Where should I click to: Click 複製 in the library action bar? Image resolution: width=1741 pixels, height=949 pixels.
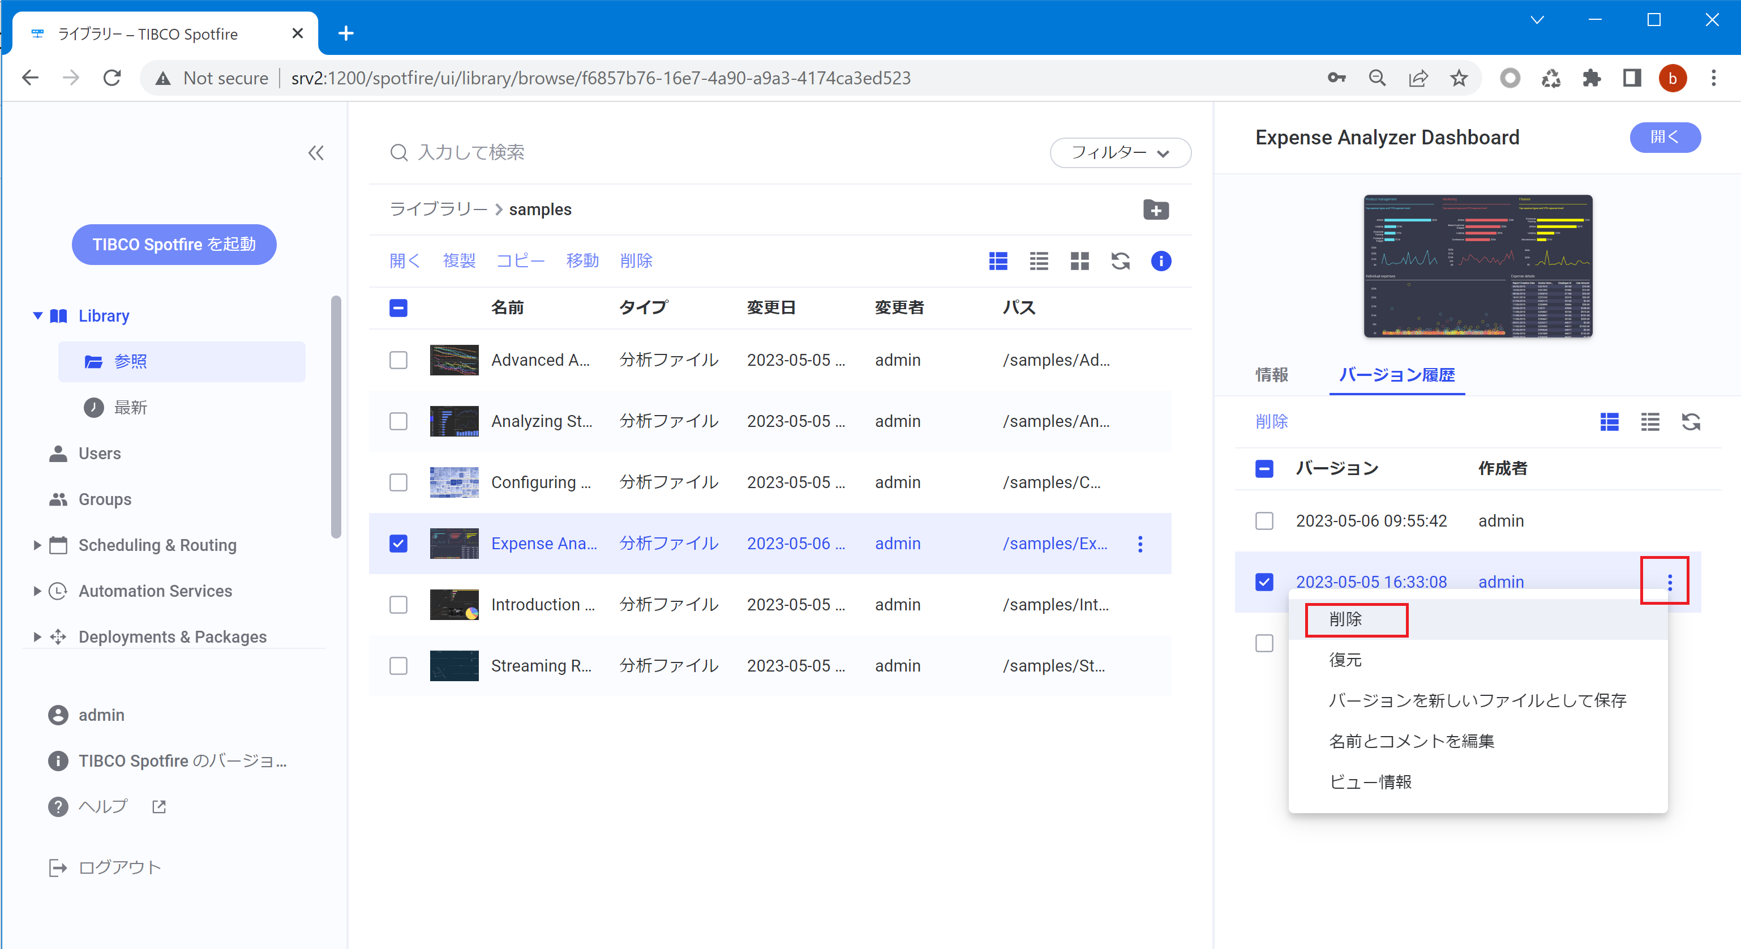click(x=459, y=261)
